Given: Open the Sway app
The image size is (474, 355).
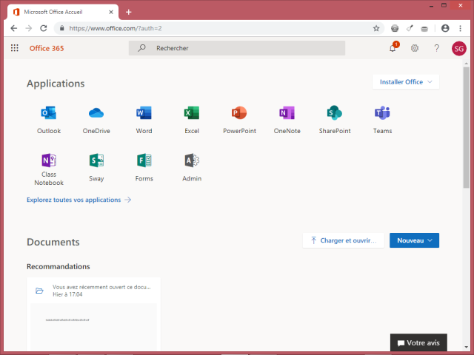Looking at the screenshot, I should pyautogui.click(x=96, y=160).
